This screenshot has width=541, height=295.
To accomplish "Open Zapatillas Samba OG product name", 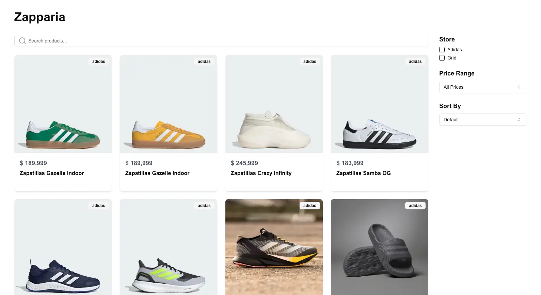I will point(364,173).
